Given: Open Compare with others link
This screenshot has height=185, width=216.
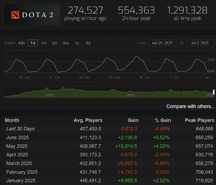Looking at the screenshot, I should click(x=191, y=106).
